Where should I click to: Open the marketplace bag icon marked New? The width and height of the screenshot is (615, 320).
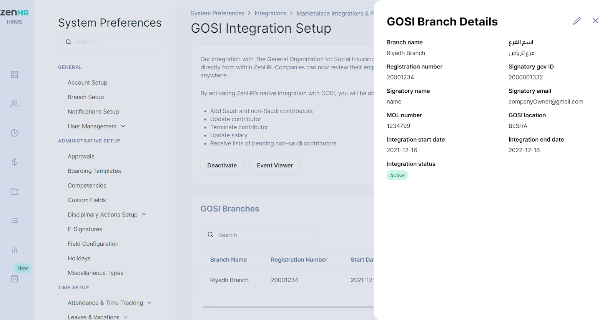(14, 279)
